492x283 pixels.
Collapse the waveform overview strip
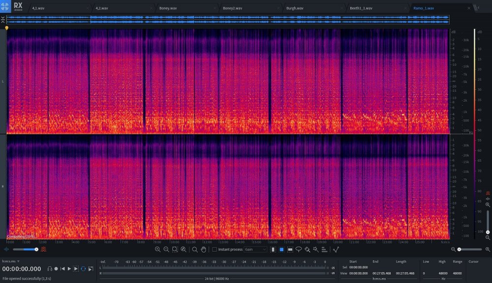coord(3,20)
